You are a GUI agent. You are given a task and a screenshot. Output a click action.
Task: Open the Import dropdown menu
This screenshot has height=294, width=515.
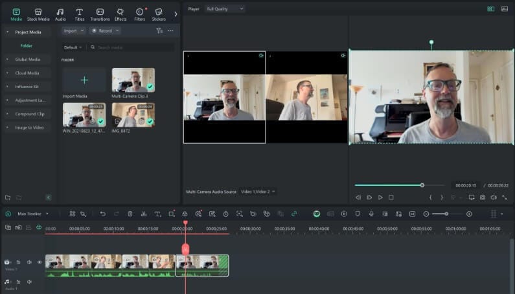(74, 30)
